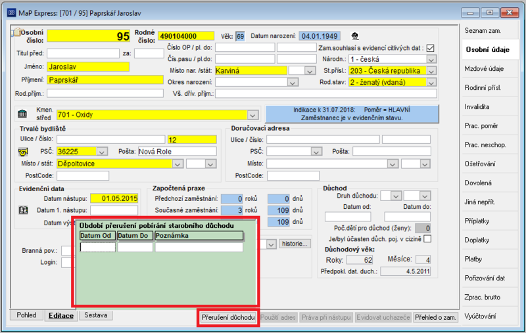526x333 pixels.
Task: Click the Přerušení důchodu button
Action: click(x=228, y=317)
